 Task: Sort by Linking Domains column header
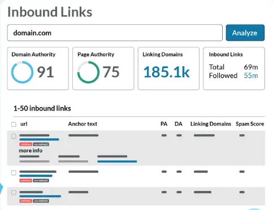211,124
